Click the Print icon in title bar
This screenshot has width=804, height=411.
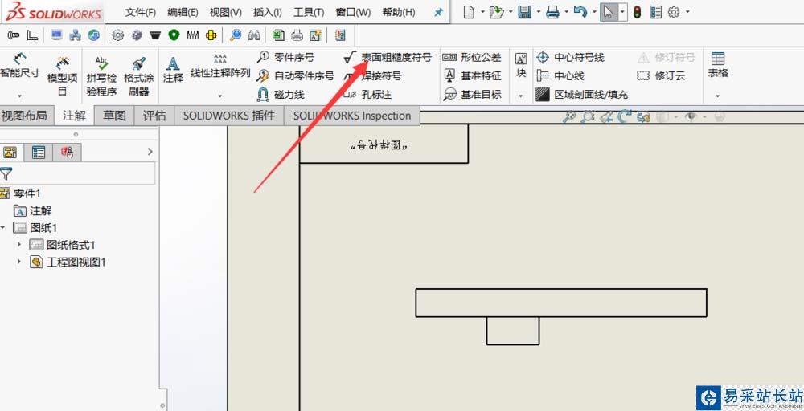(552, 12)
